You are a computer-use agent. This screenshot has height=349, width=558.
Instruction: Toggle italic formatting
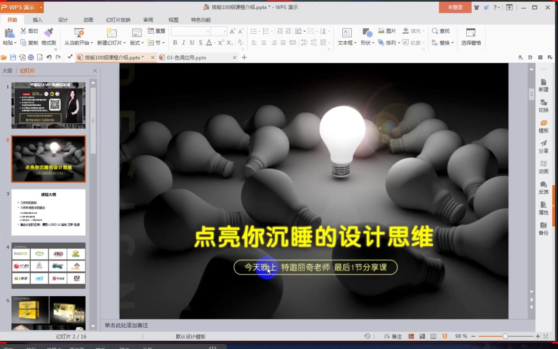coord(183,42)
